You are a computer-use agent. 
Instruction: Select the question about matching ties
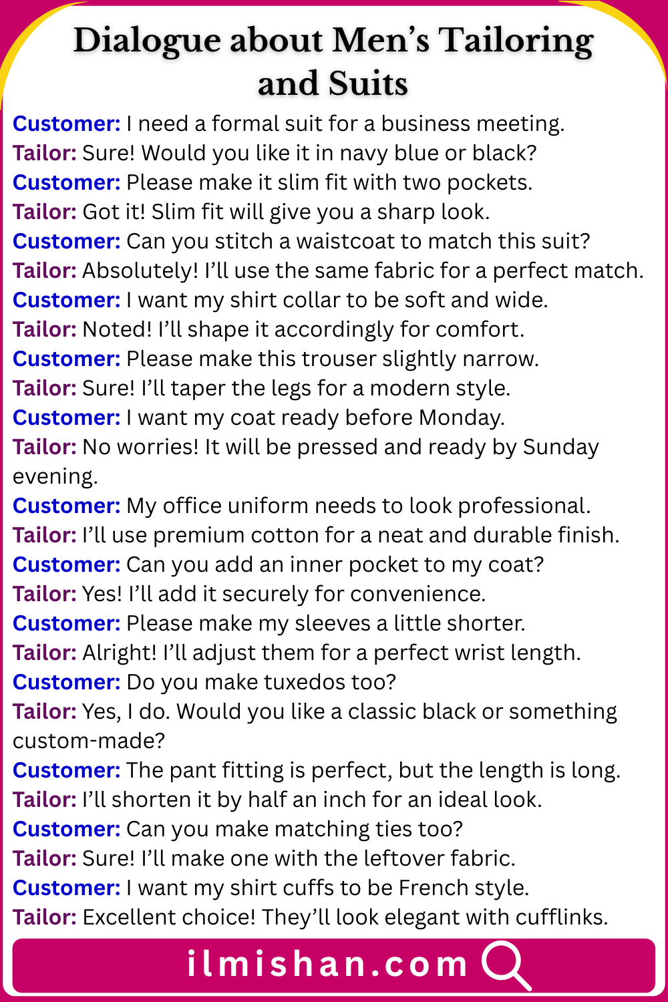(x=294, y=829)
